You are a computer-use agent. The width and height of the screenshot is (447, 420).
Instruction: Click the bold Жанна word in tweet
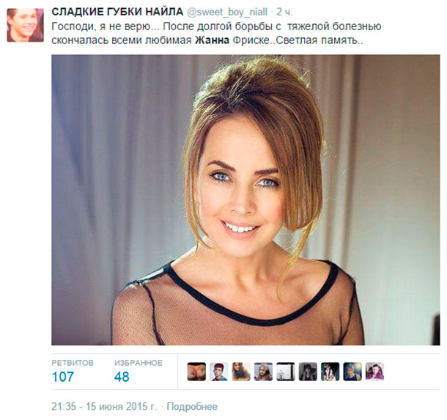[x=212, y=40]
